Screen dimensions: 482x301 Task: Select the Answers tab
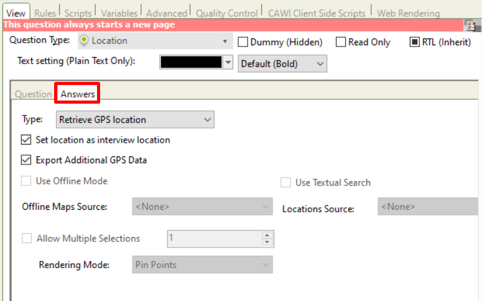click(x=78, y=94)
